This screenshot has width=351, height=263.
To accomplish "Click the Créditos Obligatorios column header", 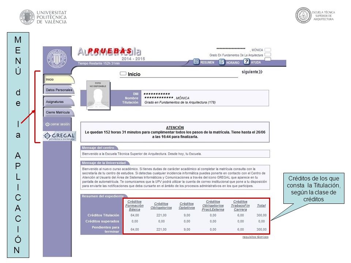I will [161, 206].
